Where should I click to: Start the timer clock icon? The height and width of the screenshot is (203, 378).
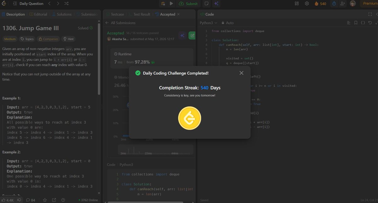click(x=334, y=3)
